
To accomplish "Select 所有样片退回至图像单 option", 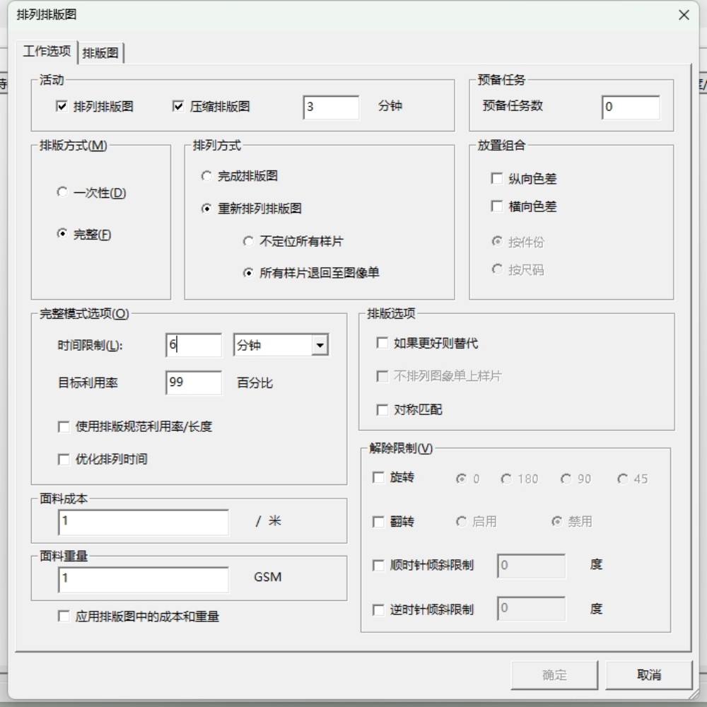I will click(248, 273).
